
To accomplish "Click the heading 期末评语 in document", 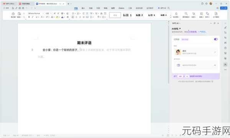I will coord(84,43).
